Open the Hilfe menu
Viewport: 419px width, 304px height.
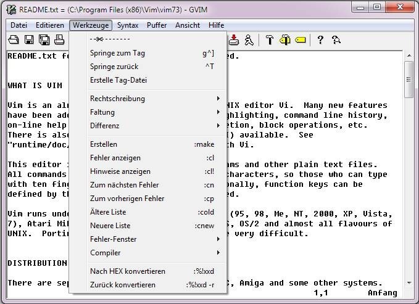coord(216,25)
